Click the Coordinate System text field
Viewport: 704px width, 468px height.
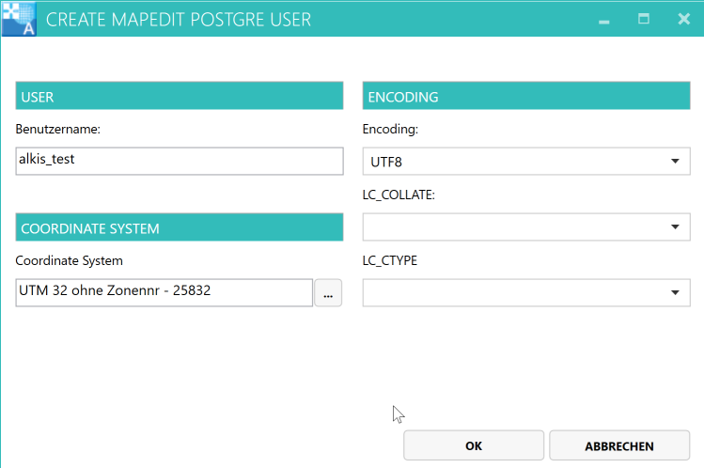click(x=164, y=292)
